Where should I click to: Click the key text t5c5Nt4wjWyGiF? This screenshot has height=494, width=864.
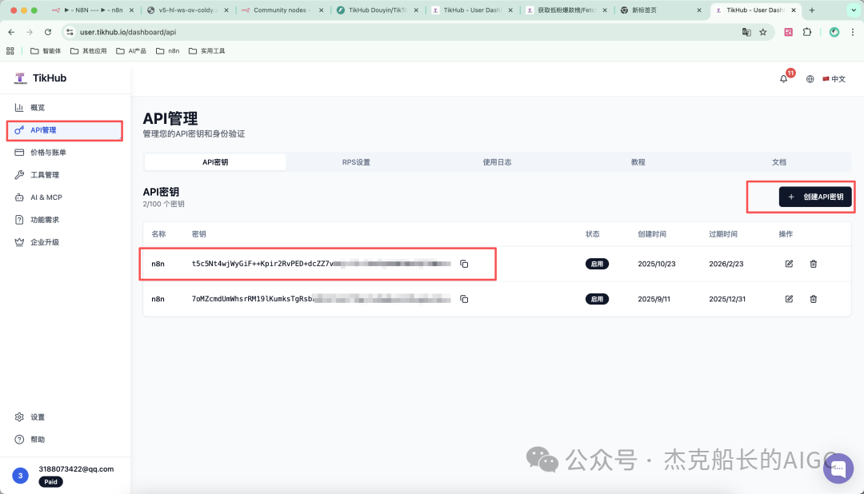click(321, 264)
